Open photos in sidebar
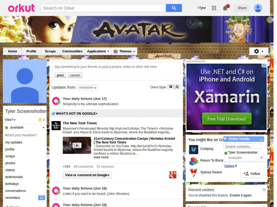 pos(10,163)
